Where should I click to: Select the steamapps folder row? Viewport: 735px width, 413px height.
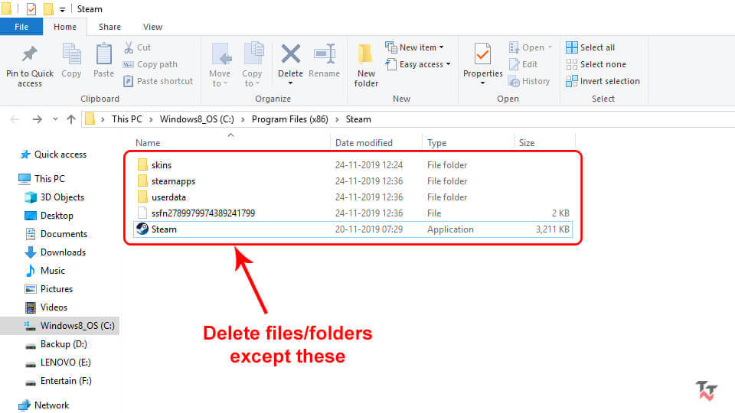tap(354, 181)
